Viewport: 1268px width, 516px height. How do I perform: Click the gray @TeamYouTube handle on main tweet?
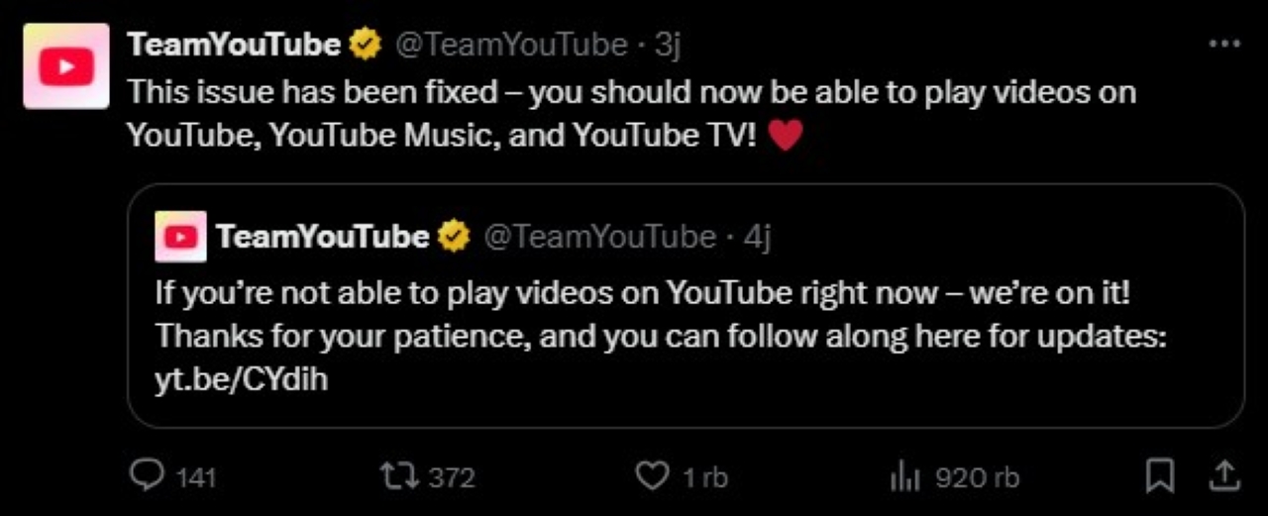point(511,45)
